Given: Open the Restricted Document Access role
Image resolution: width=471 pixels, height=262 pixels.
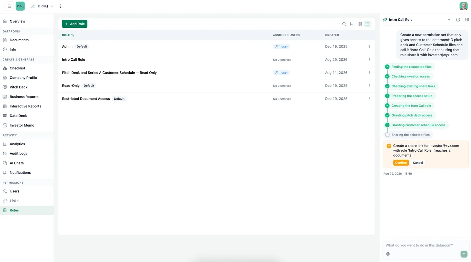Looking at the screenshot, I should [x=216, y=99].
